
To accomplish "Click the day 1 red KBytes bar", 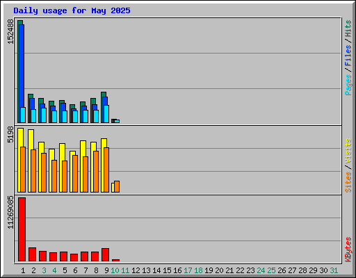I will pos(22,229).
